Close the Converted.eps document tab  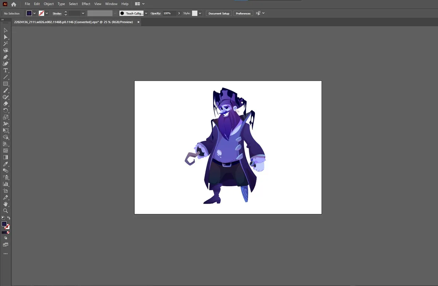(x=138, y=22)
